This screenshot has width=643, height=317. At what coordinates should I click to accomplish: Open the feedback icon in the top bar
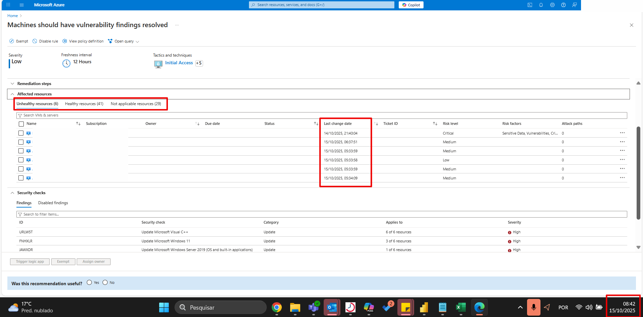[x=574, y=5]
